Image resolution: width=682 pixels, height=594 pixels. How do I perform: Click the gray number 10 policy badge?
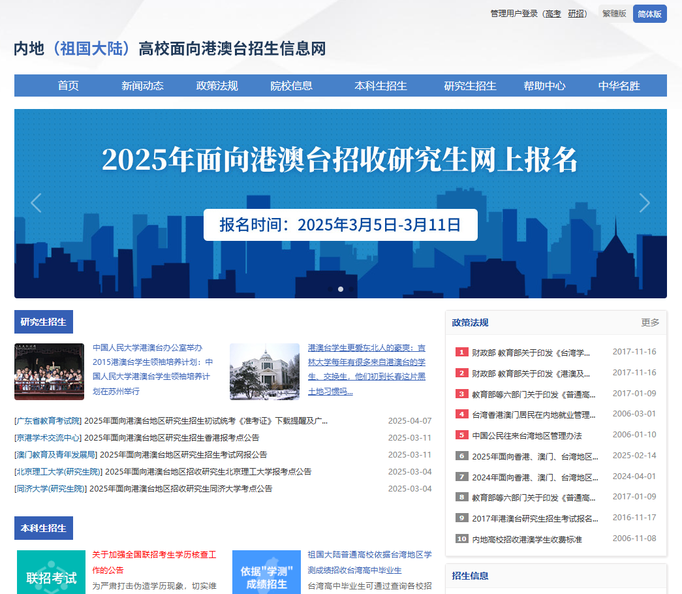coord(462,539)
